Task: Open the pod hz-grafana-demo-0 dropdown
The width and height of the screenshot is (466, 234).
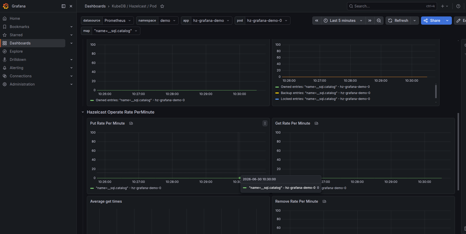Action: (267, 21)
